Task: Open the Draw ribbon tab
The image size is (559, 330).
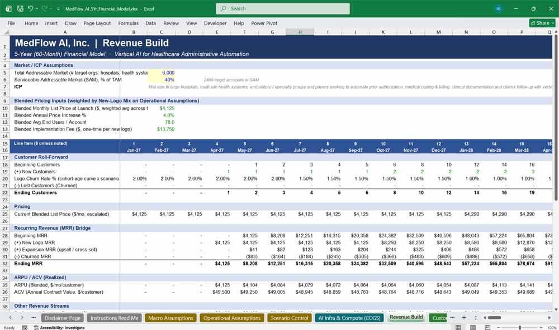Action: (70, 23)
